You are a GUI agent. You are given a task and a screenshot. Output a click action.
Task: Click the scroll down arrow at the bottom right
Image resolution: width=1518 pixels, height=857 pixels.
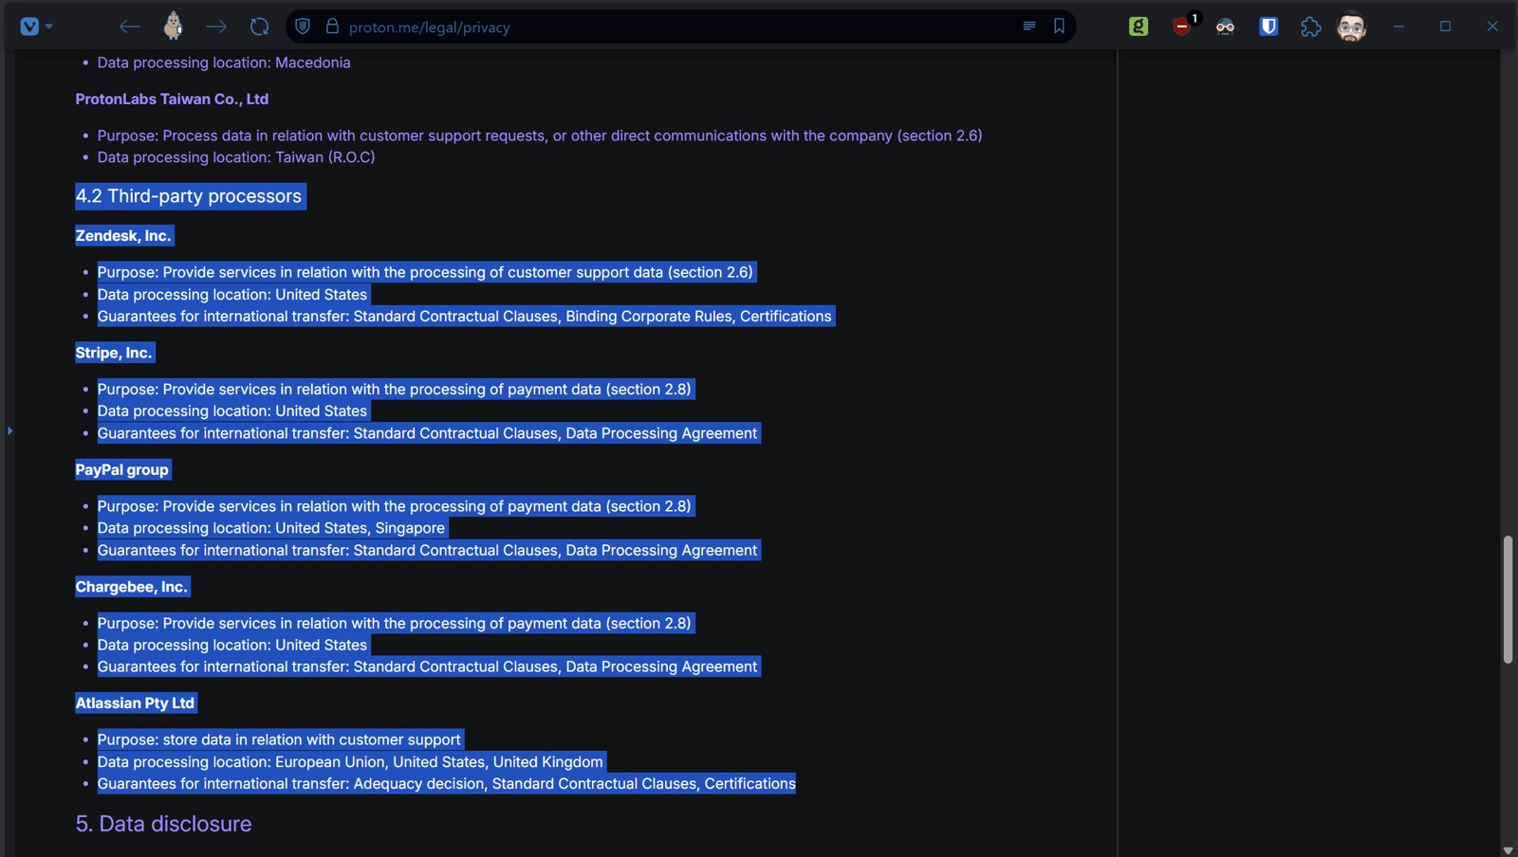pyautogui.click(x=1508, y=850)
